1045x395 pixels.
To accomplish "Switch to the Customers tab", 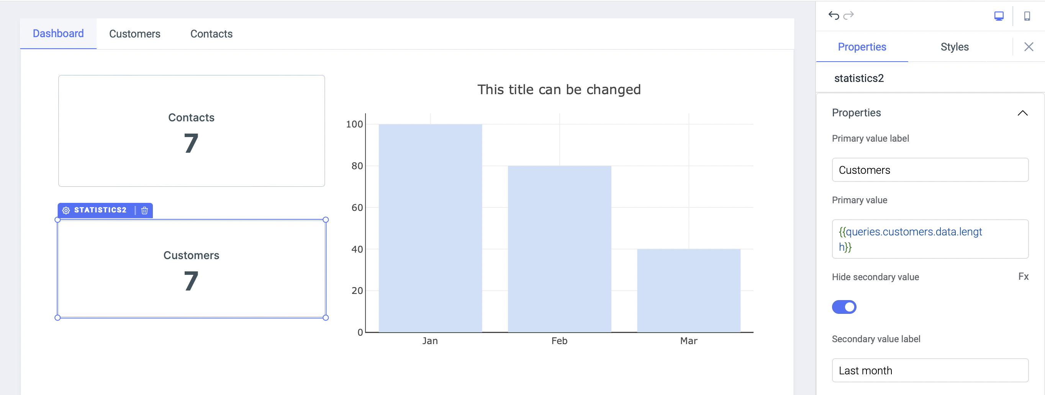I will click(134, 34).
